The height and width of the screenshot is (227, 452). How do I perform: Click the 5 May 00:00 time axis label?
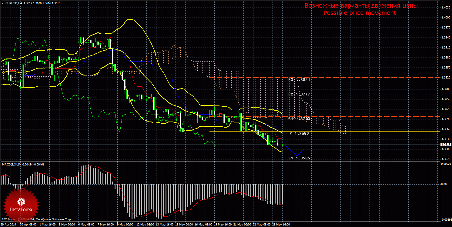(67, 225)
